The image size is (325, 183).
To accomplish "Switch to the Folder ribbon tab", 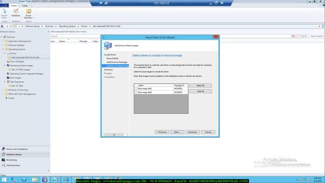I will pos(25,6).
